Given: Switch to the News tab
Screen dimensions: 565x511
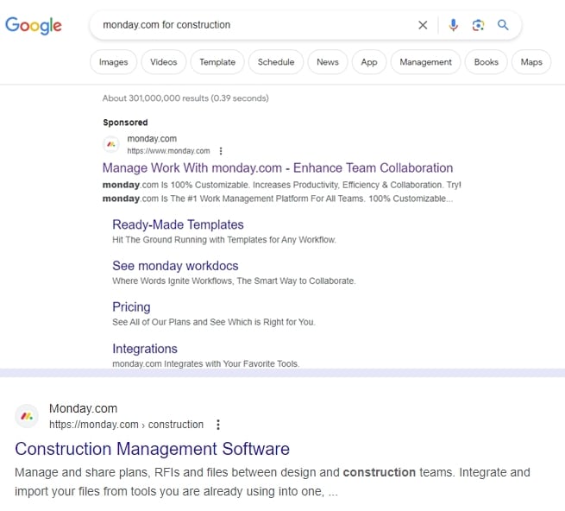Looking at the screenshot, I should pyautogui.click(x=328, y=62).
